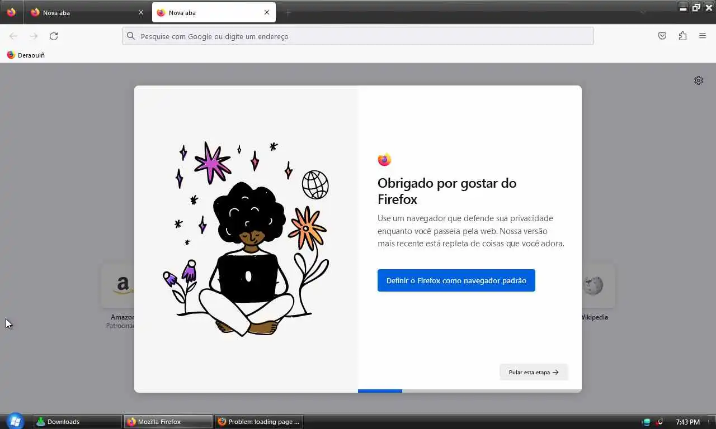Click the search magnifier icon in address bar

[131, 36]
